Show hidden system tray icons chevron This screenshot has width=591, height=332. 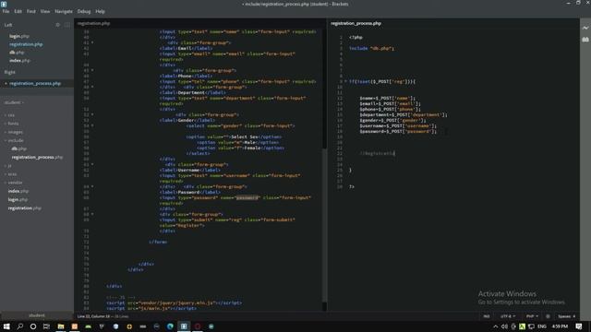495,326
